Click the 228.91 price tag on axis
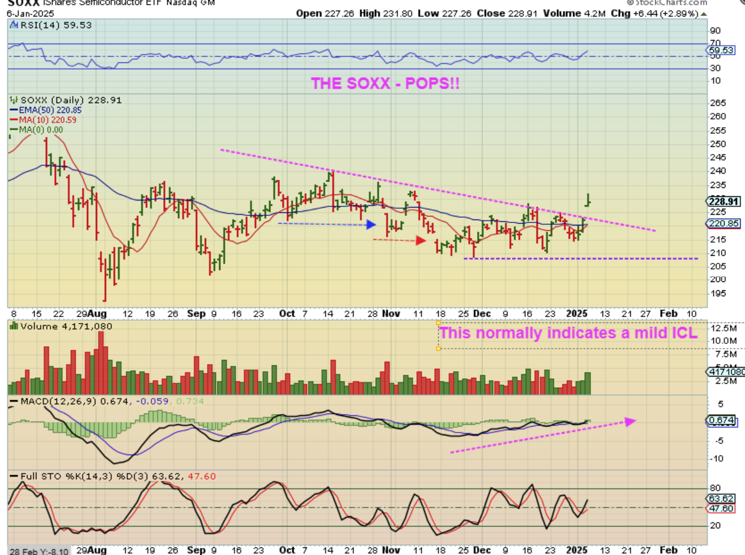This screenshot has width=745, height=555. pos(725,202)
